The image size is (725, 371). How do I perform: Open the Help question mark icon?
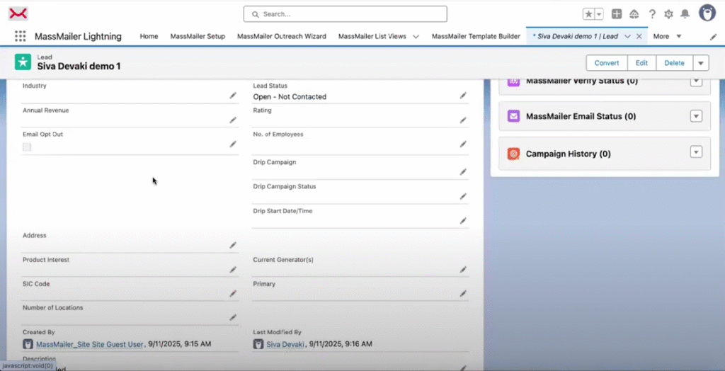tap(652, 14)
